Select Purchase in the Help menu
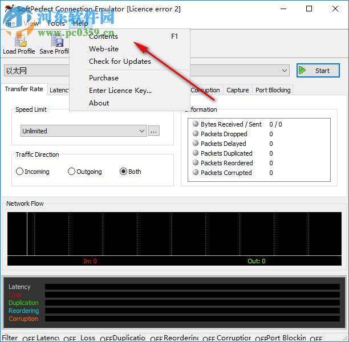The height and width of the screenshot is (342, 349). tap(130, 78)
